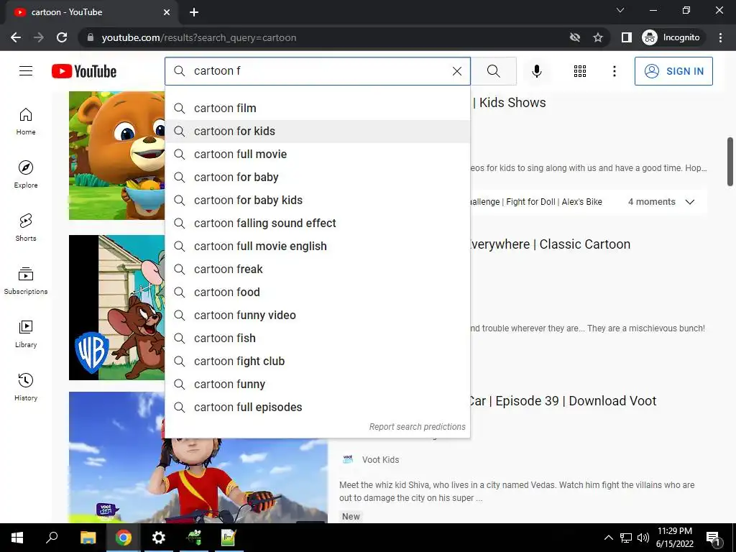
Task: Open video titled 'Episode 39 | Download Voot'
Action: [562, 401]
